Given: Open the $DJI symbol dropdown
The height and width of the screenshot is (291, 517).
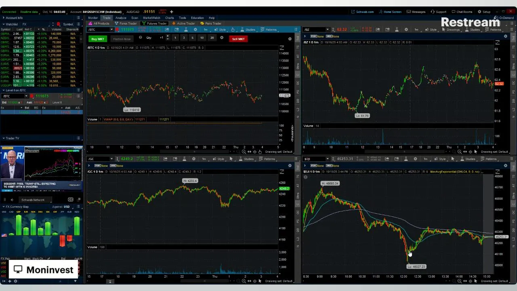Looking at the screenshot, I should coord(328,159).
